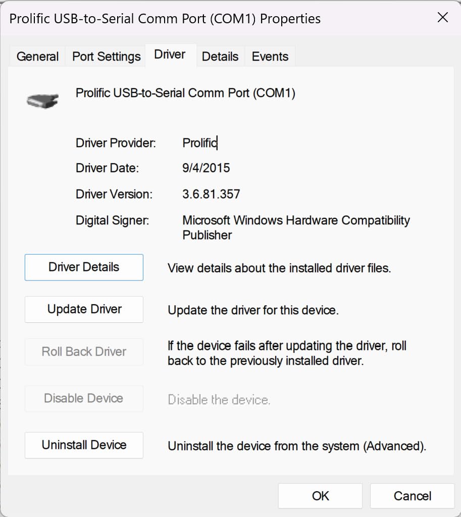Dismiss the dialog using Cancel
Screen dimensions: 461x517
tap(412, 496)
